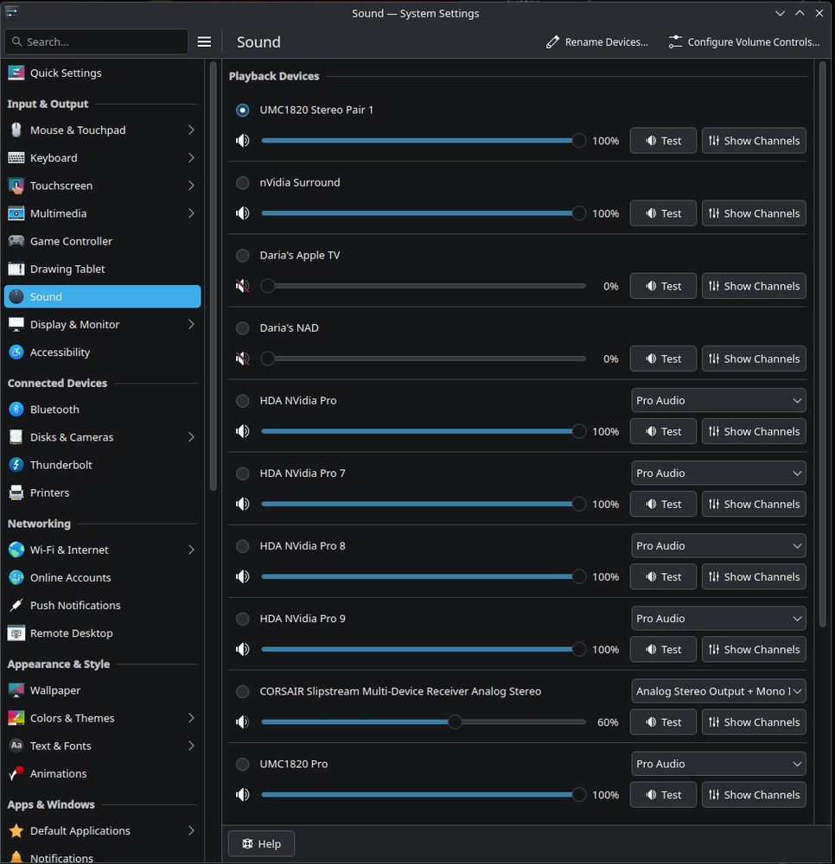Mute the HDA NVidia Pro 8 speaker icon
Image resolution: width=835 pixels, height=864 pixels.
pyautogui.click(x=243, y=577)
